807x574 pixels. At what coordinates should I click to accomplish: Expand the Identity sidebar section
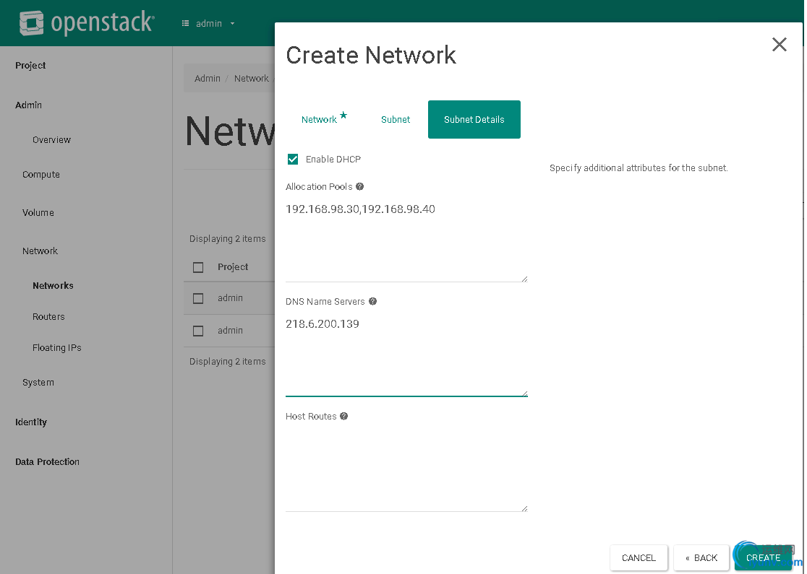pos(31,422)
